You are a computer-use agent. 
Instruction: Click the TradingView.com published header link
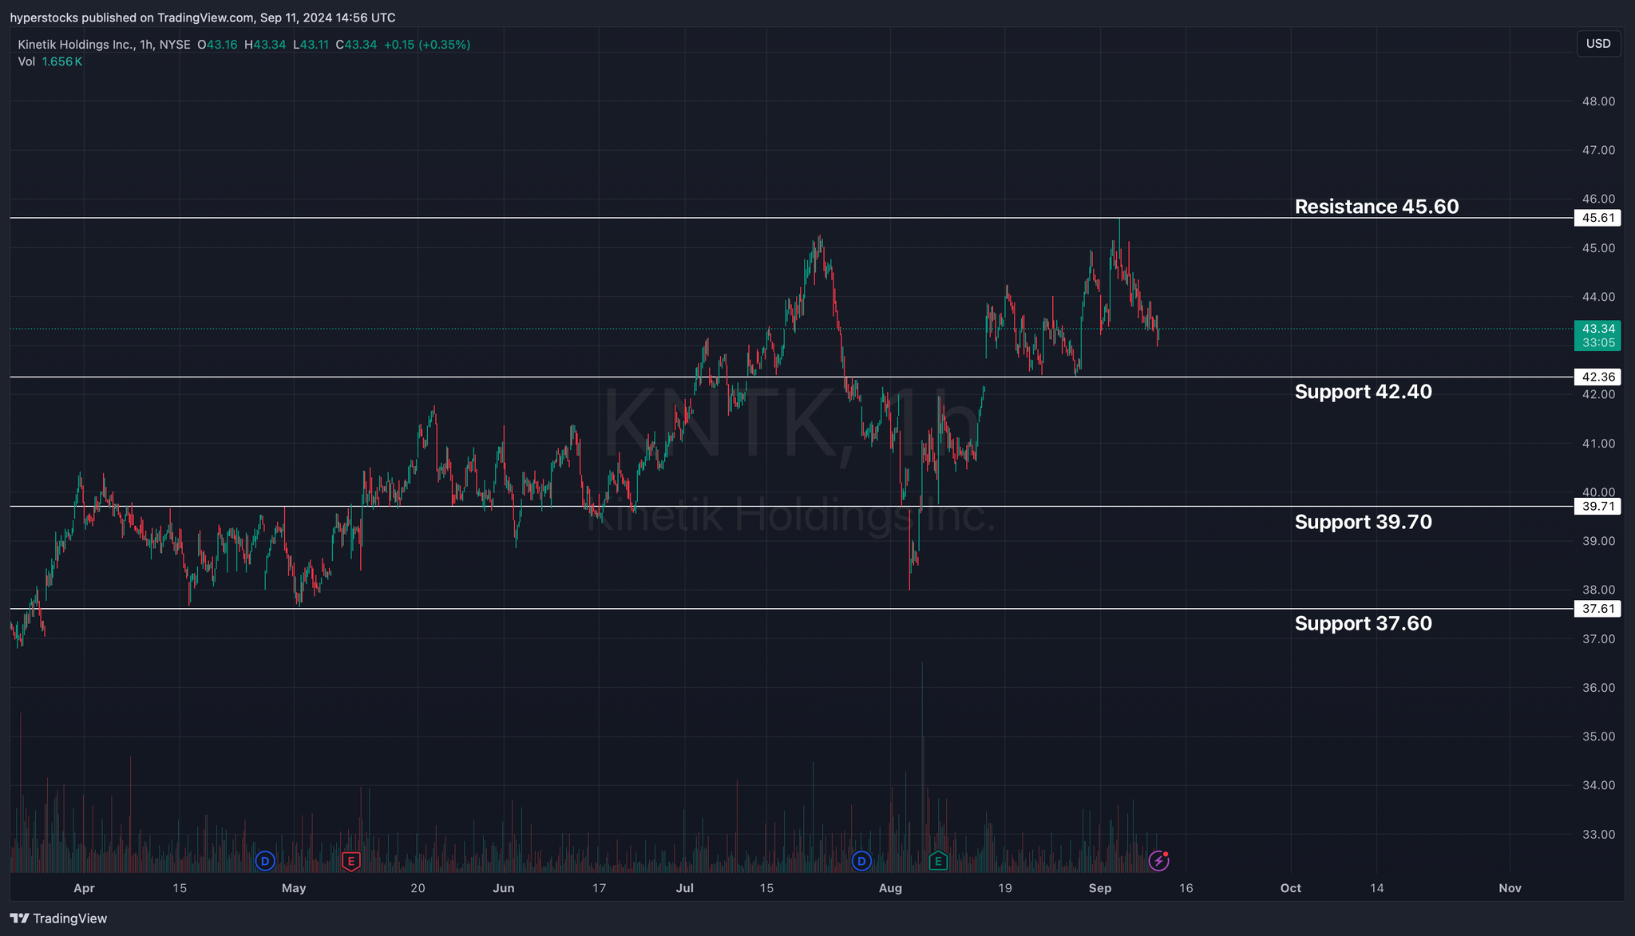(x=205, y=18)
